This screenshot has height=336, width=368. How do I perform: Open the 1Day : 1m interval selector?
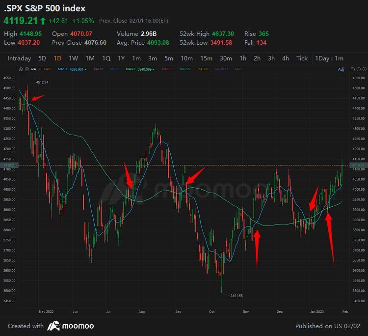[329, 58]
